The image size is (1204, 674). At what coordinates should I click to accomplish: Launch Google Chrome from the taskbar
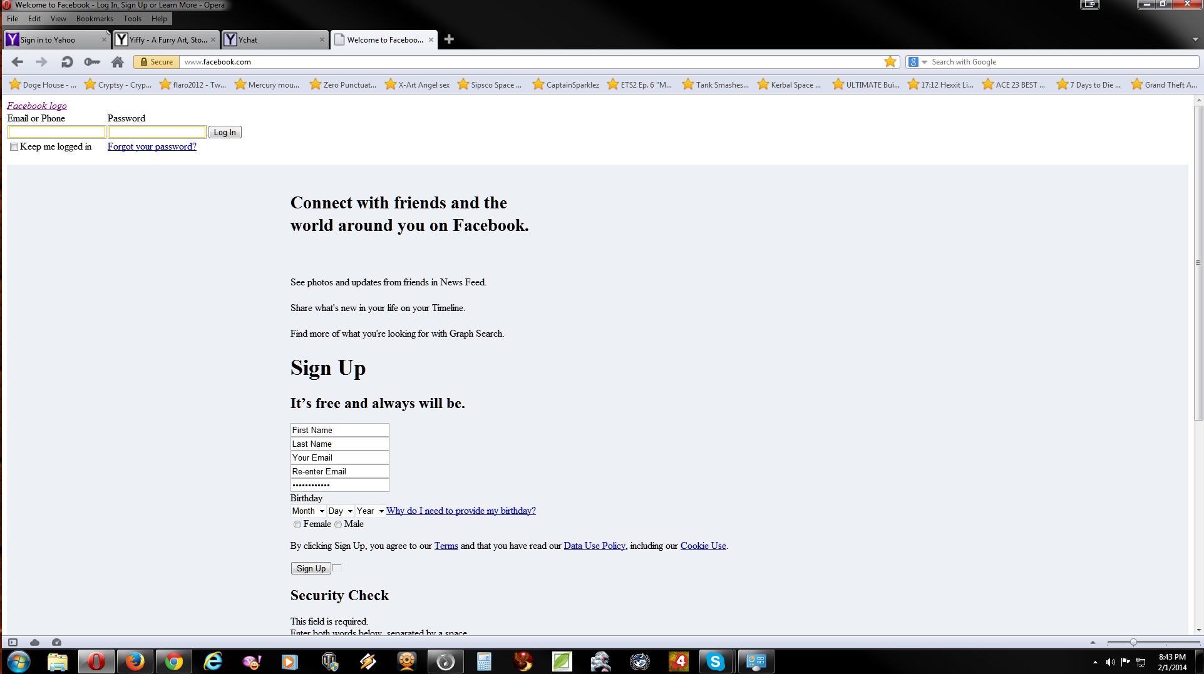point(173,661)
